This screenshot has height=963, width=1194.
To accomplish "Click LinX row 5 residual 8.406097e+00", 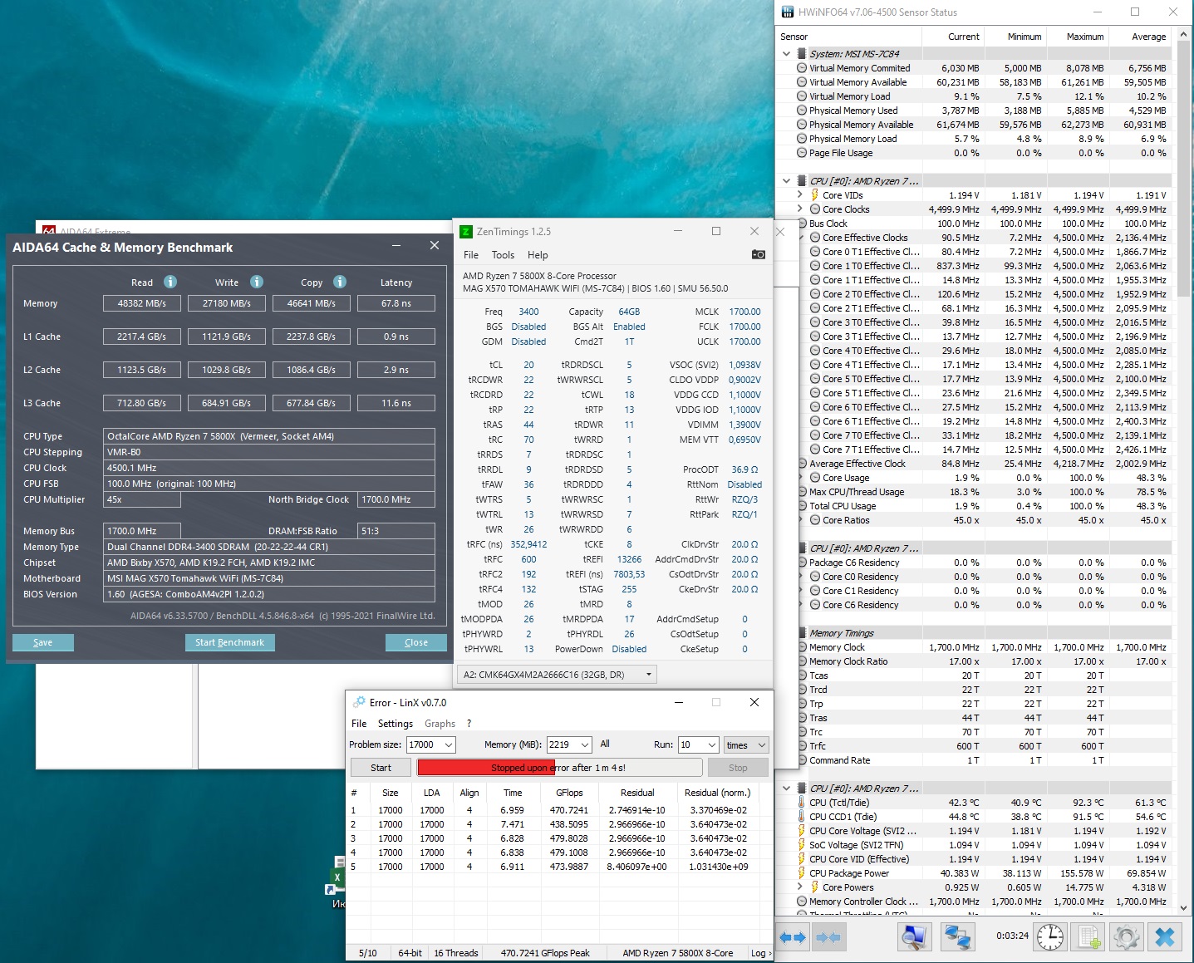I will [x=637, y=867].
